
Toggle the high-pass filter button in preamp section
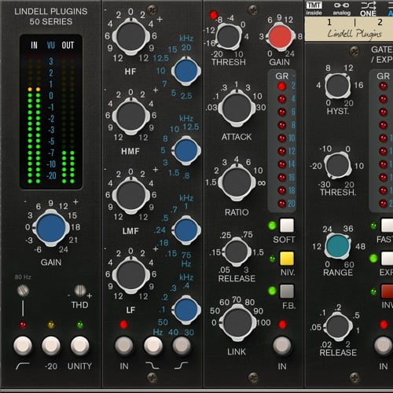pos(23,346)
